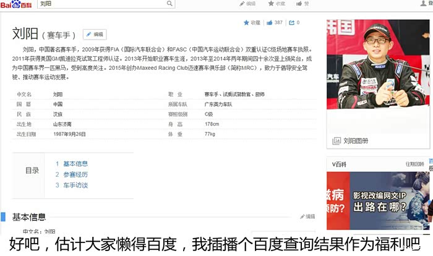Open the photo of Liu Yang
Screen dimensions: 433x256
378,64
